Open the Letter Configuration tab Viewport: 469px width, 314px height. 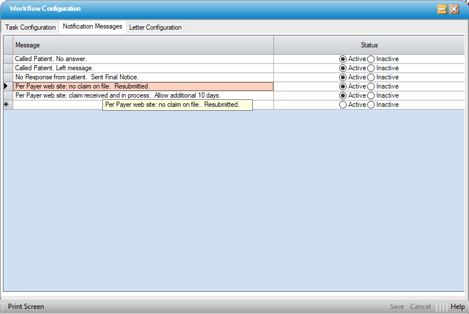pyautogui.click(x=155, y=27)
